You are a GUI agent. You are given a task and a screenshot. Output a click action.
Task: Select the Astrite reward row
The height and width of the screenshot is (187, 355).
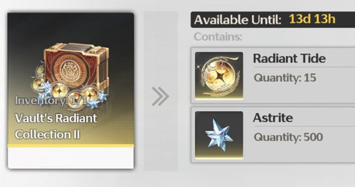point(273,135)
